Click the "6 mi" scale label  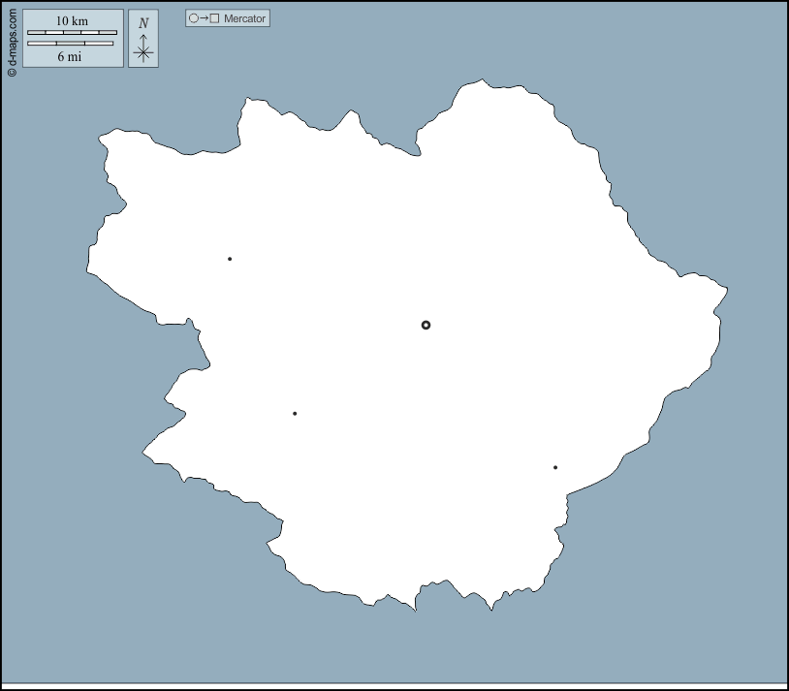coord(69,56)
